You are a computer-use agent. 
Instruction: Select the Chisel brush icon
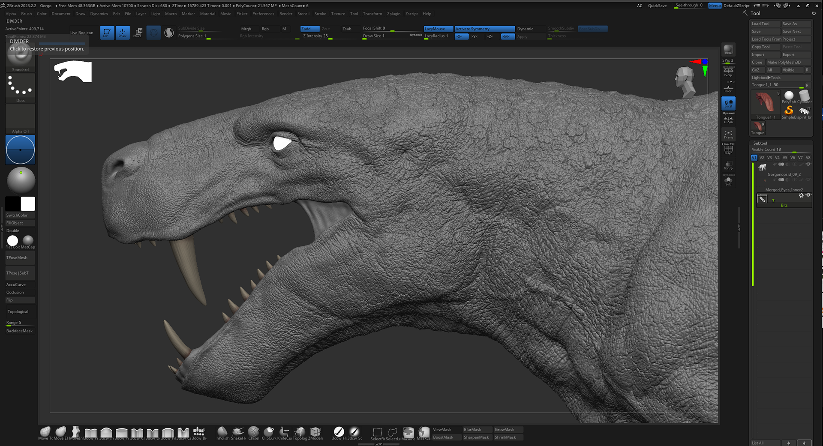click(x=254, y=432)
